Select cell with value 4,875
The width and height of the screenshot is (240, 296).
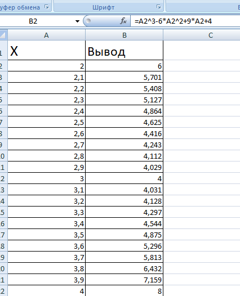[x=124, y=235]
